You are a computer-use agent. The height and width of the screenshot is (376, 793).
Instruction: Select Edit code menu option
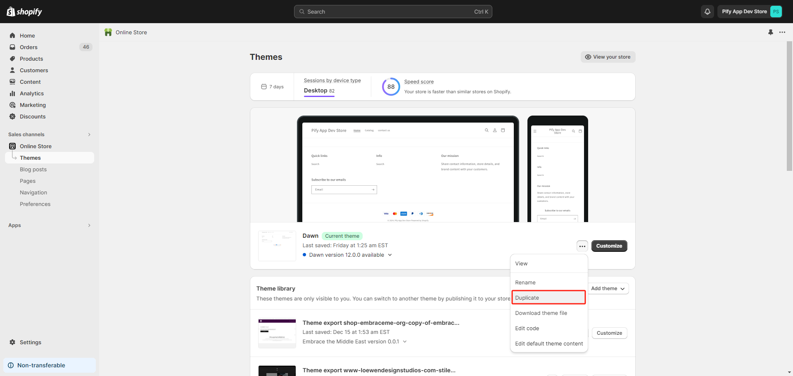[x=549, y=329]
